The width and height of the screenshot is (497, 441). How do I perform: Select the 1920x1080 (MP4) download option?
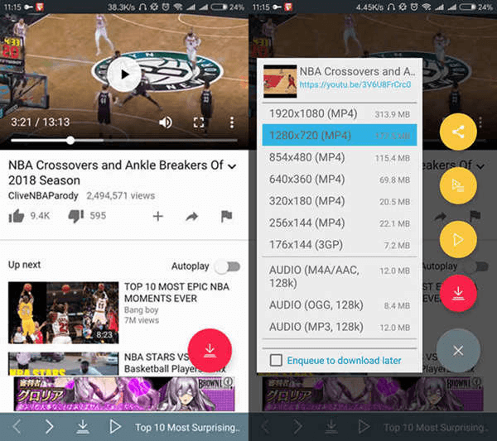(x=340, y=113)
